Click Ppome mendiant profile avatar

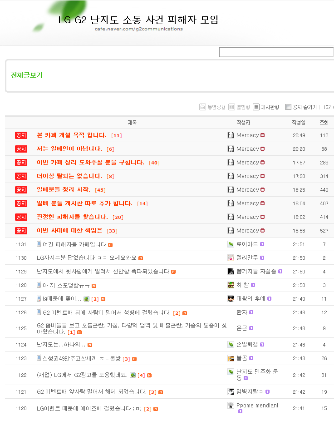point(231,406)
